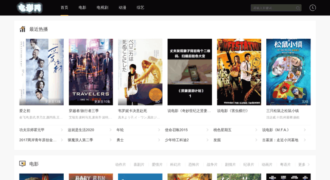Screen dimensions: 330x180
Task: Filter movies by 动作片
Action: click(121, 165)
